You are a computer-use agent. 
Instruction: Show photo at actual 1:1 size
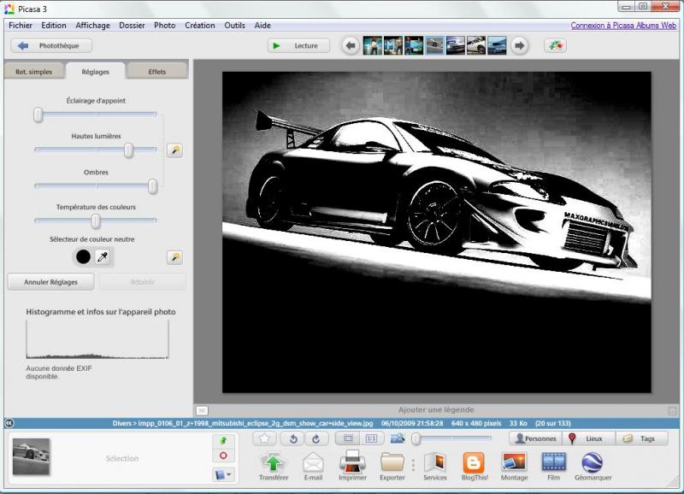371,438
